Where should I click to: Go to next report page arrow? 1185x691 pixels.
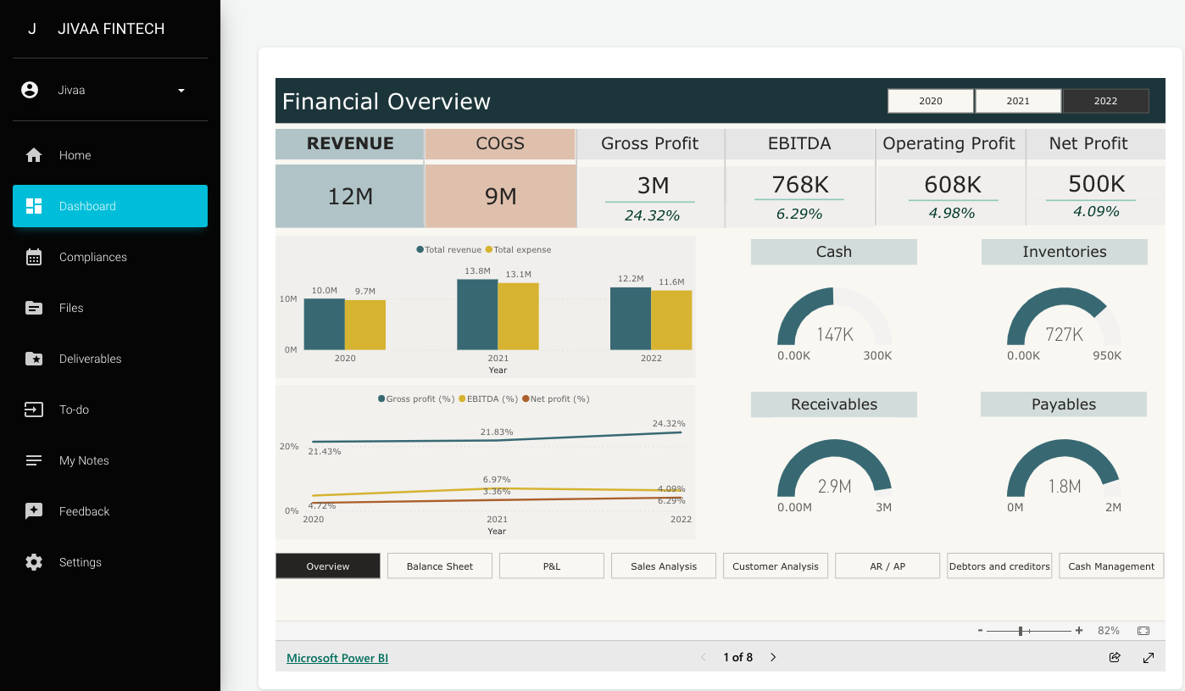(773, 657)
